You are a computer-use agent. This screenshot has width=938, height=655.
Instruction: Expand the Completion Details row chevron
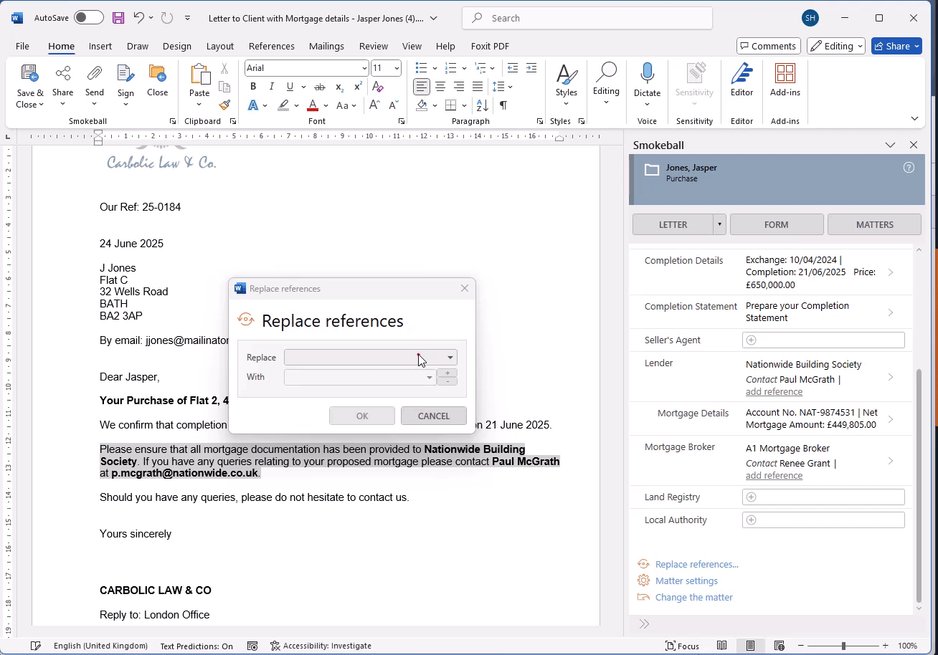(891, 272)
